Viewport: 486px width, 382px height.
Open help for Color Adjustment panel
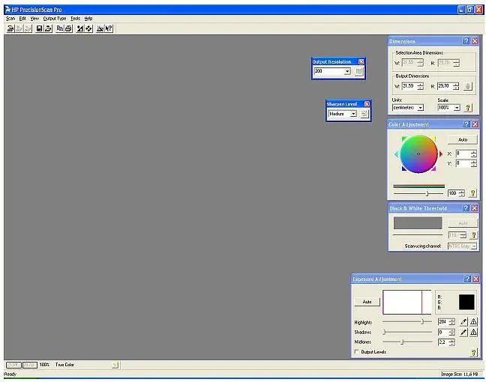click(x=466, y=124)
